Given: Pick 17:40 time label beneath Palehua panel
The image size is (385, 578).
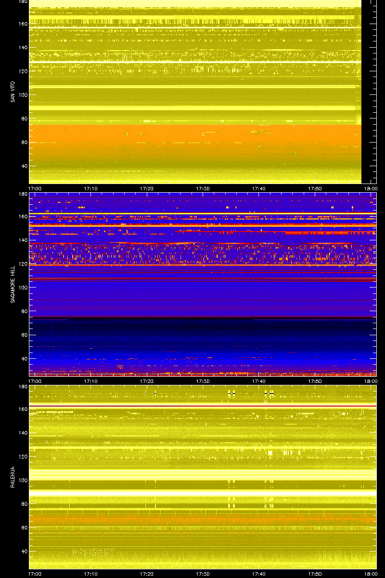Looking at the screenshot, I should (259, 574).
